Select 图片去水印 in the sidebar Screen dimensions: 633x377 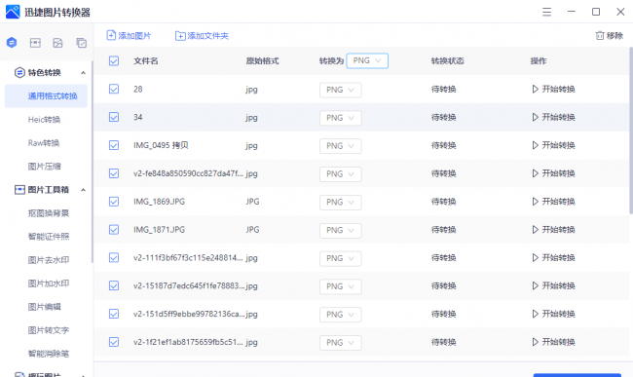pyautogui.click(x=49, y=260)
